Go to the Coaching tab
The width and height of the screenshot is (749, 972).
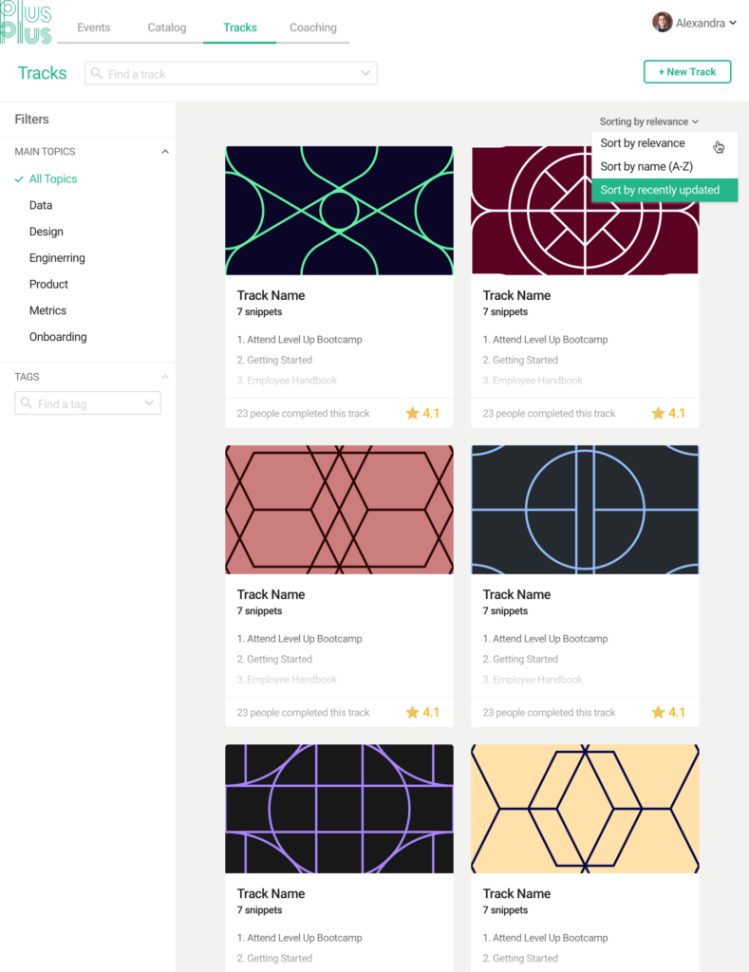click(313, 28)
